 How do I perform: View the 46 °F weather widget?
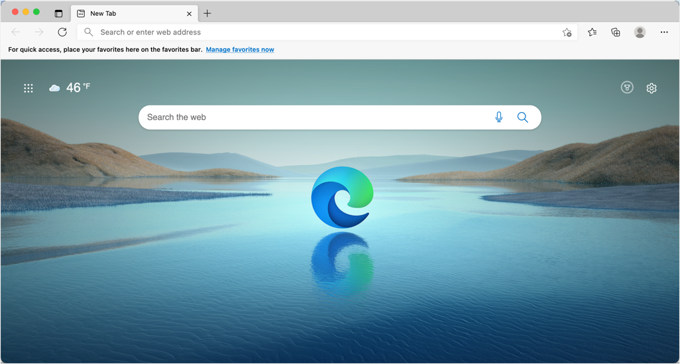[70, 88]
